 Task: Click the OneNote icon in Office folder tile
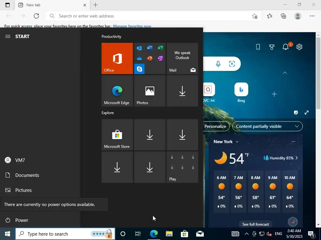pos(160,58)
